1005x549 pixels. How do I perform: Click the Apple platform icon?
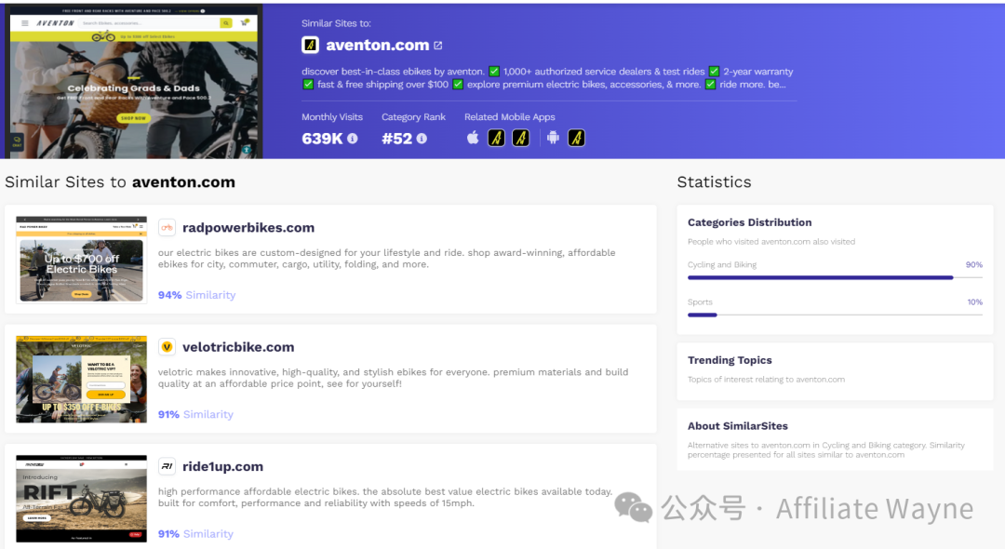point(473,138)
